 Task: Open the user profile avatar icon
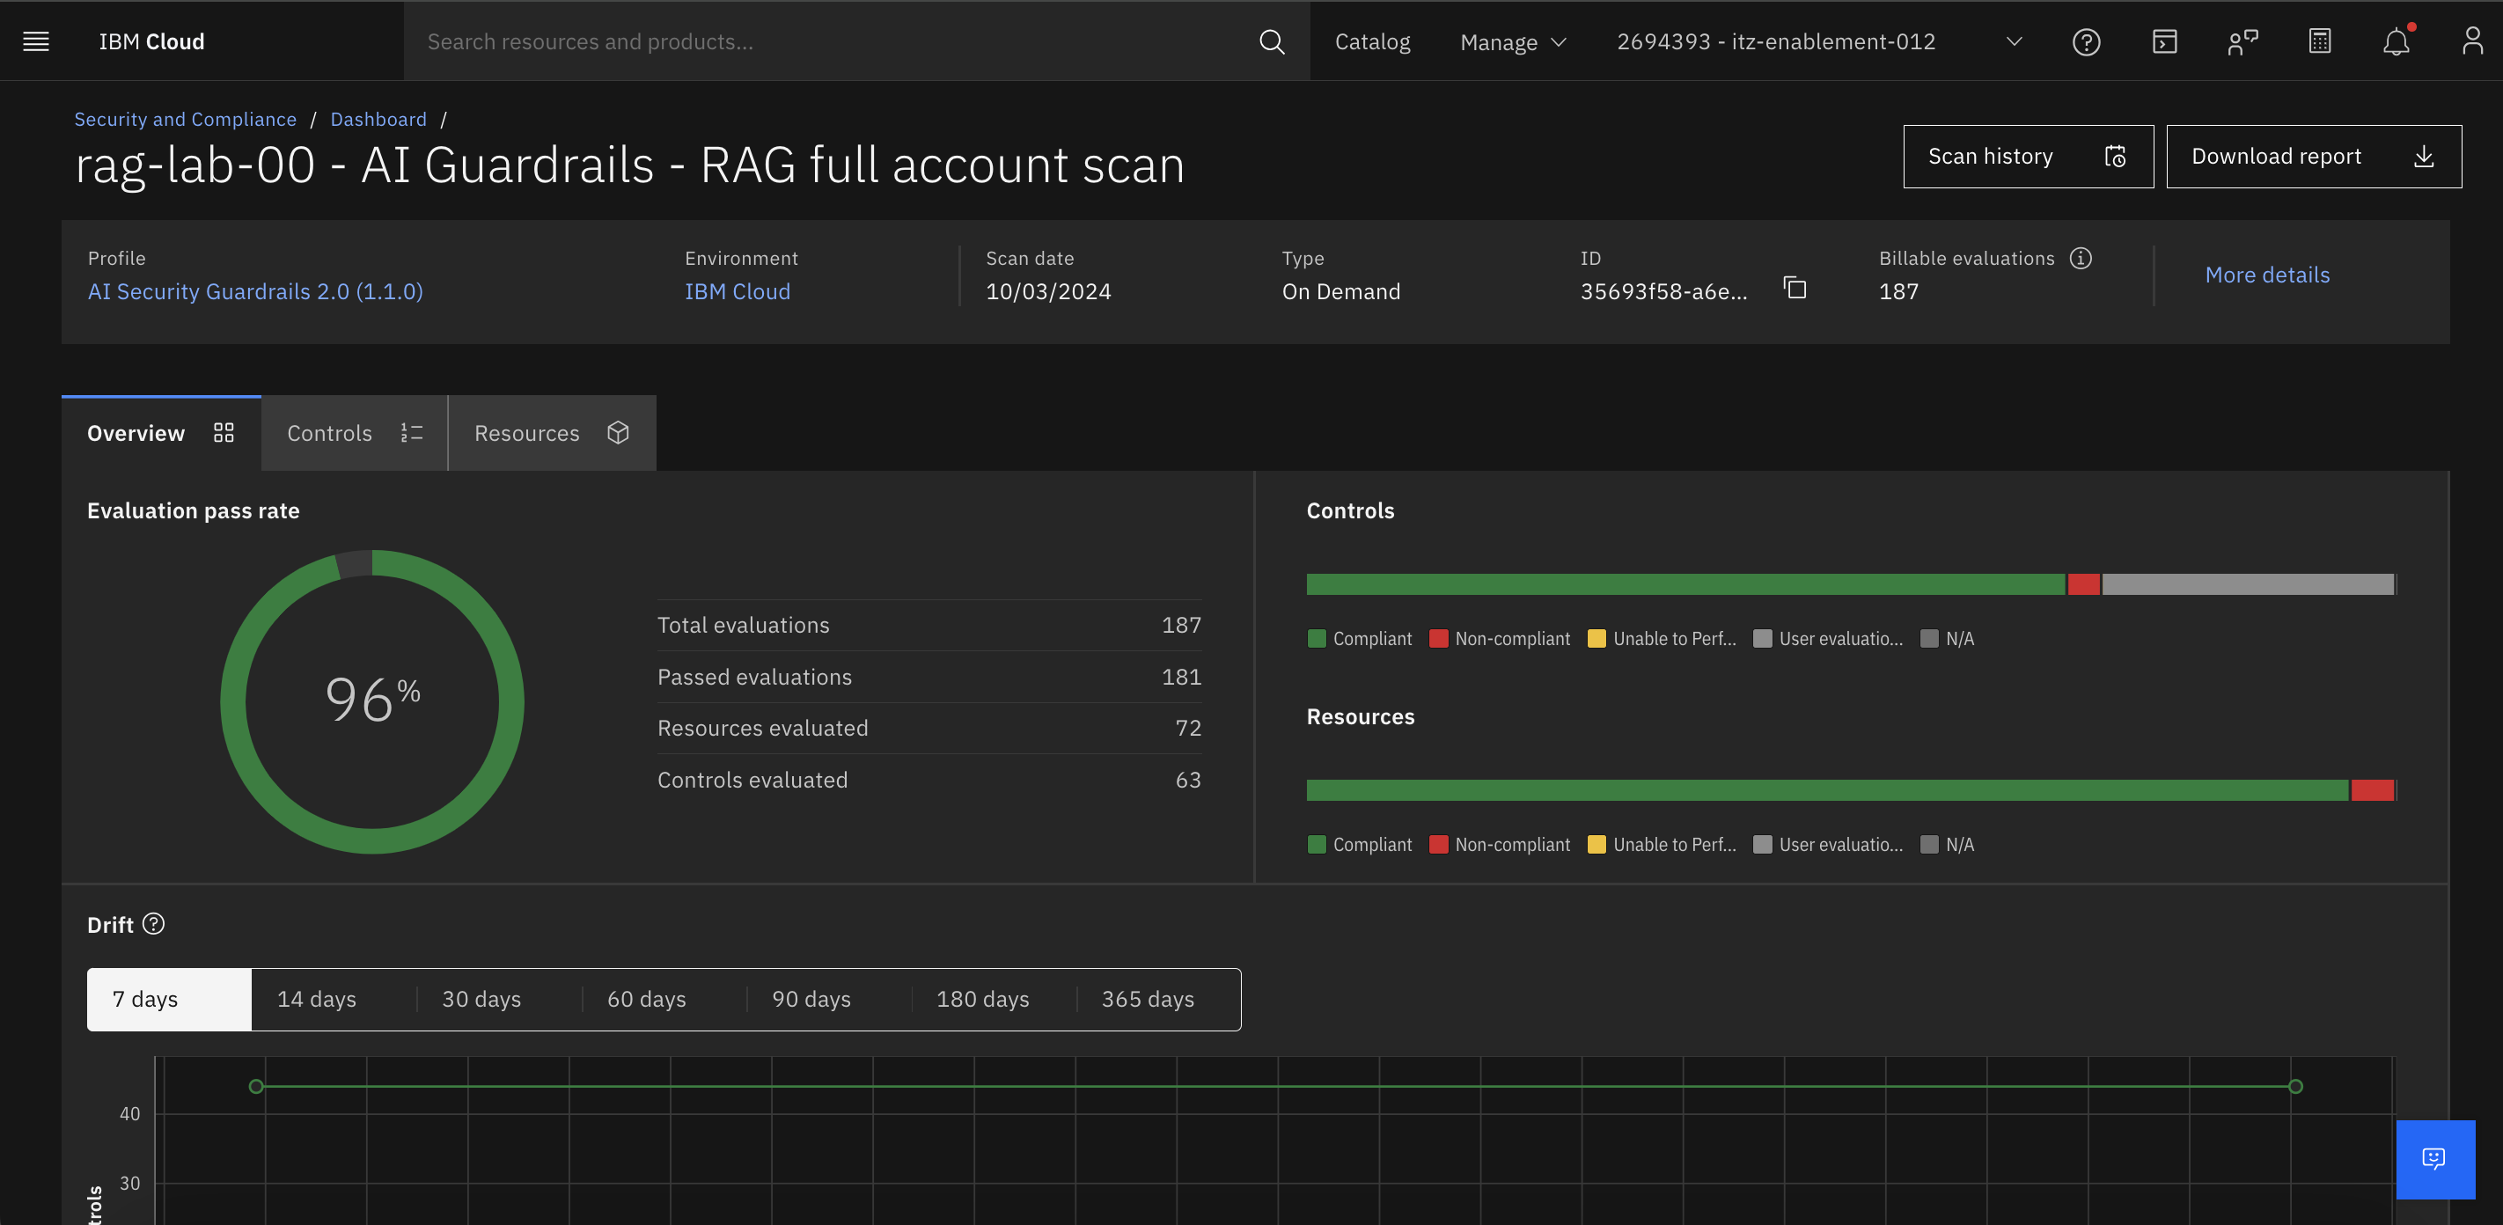point(2472,41)
